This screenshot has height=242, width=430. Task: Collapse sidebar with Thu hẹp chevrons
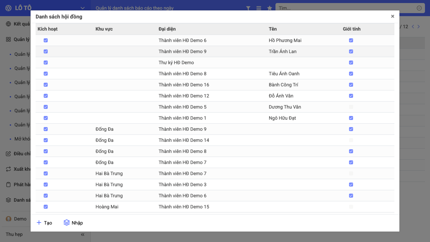pyautogui.click(x=83, y=235)
